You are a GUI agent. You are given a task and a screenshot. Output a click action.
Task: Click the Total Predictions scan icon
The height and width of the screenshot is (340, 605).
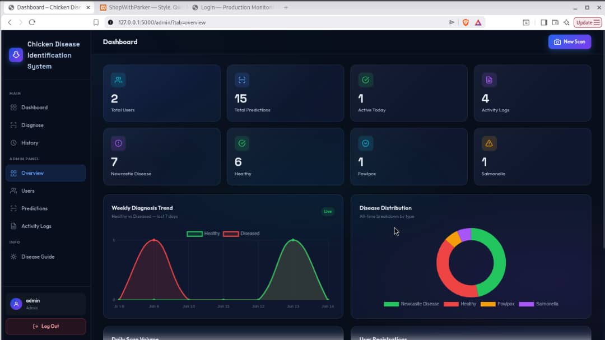(242, 80)
